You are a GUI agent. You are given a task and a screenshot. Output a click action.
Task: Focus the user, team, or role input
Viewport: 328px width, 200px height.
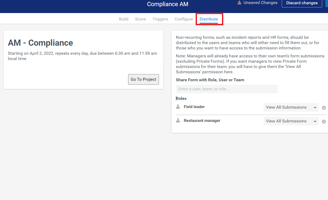pyautogui.click(x=227, y=89)
